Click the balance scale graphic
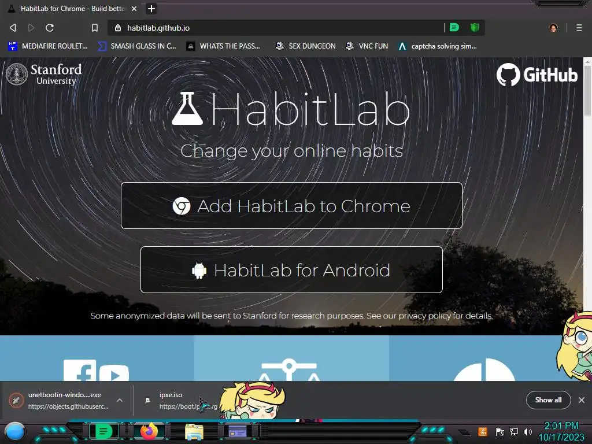Viewport: 592px width, 444px height. [x=290, y=369]
